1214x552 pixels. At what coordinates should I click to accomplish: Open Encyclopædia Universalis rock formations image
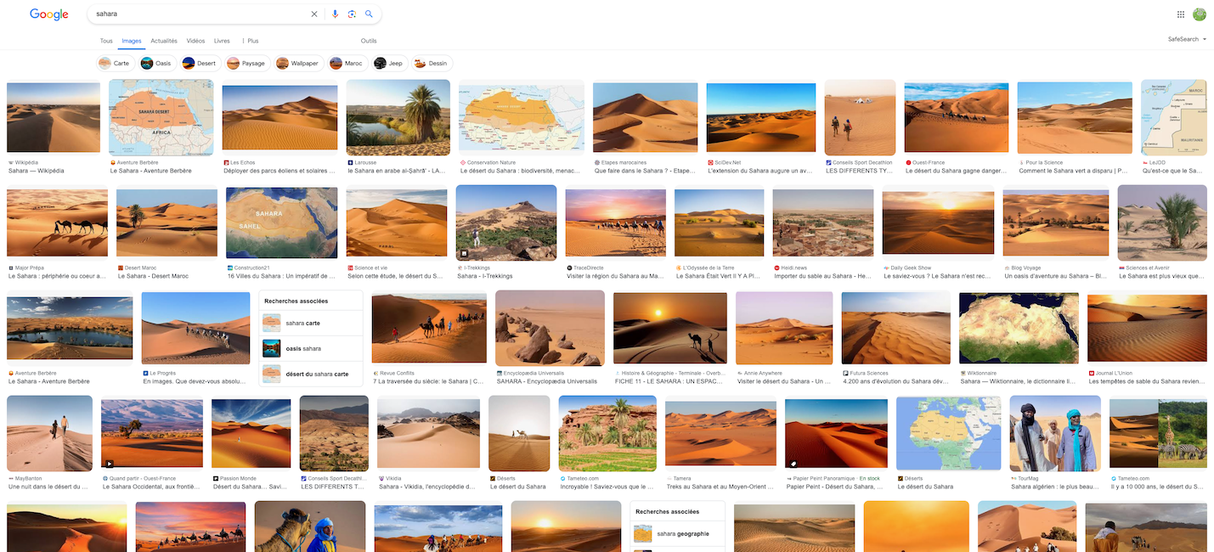tap(550, 328)
